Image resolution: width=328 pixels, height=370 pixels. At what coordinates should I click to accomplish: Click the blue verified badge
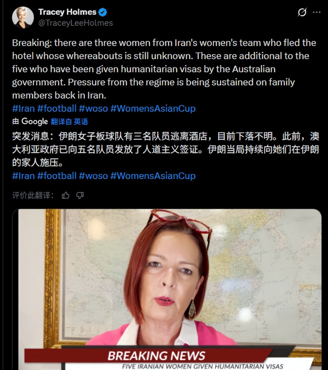point(102,12)
